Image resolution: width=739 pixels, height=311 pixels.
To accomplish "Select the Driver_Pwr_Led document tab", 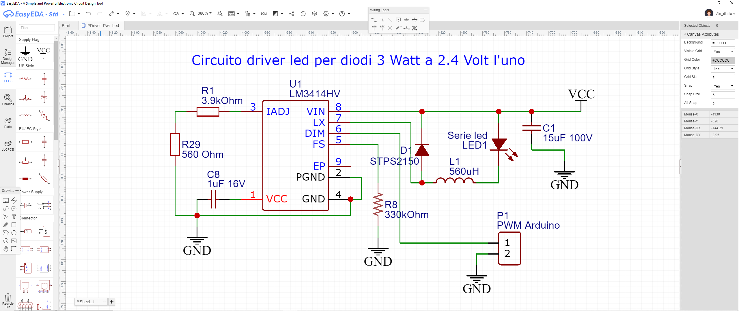I will 103,26.
